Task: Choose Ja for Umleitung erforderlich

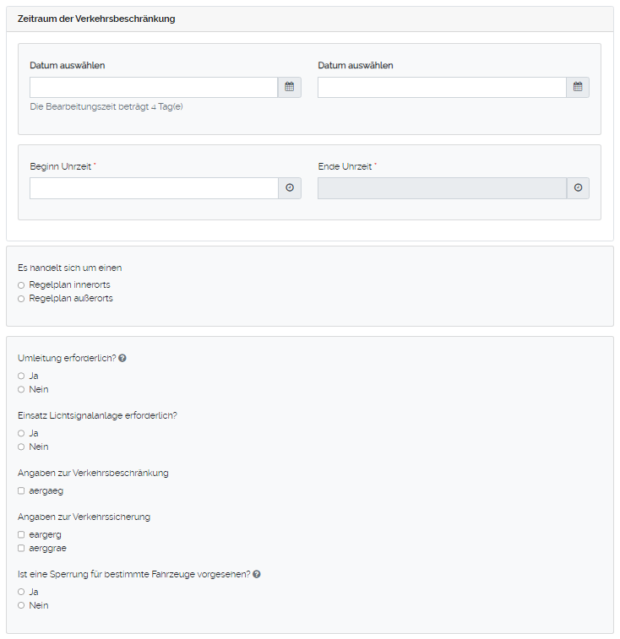Action: tap(21, 376)
